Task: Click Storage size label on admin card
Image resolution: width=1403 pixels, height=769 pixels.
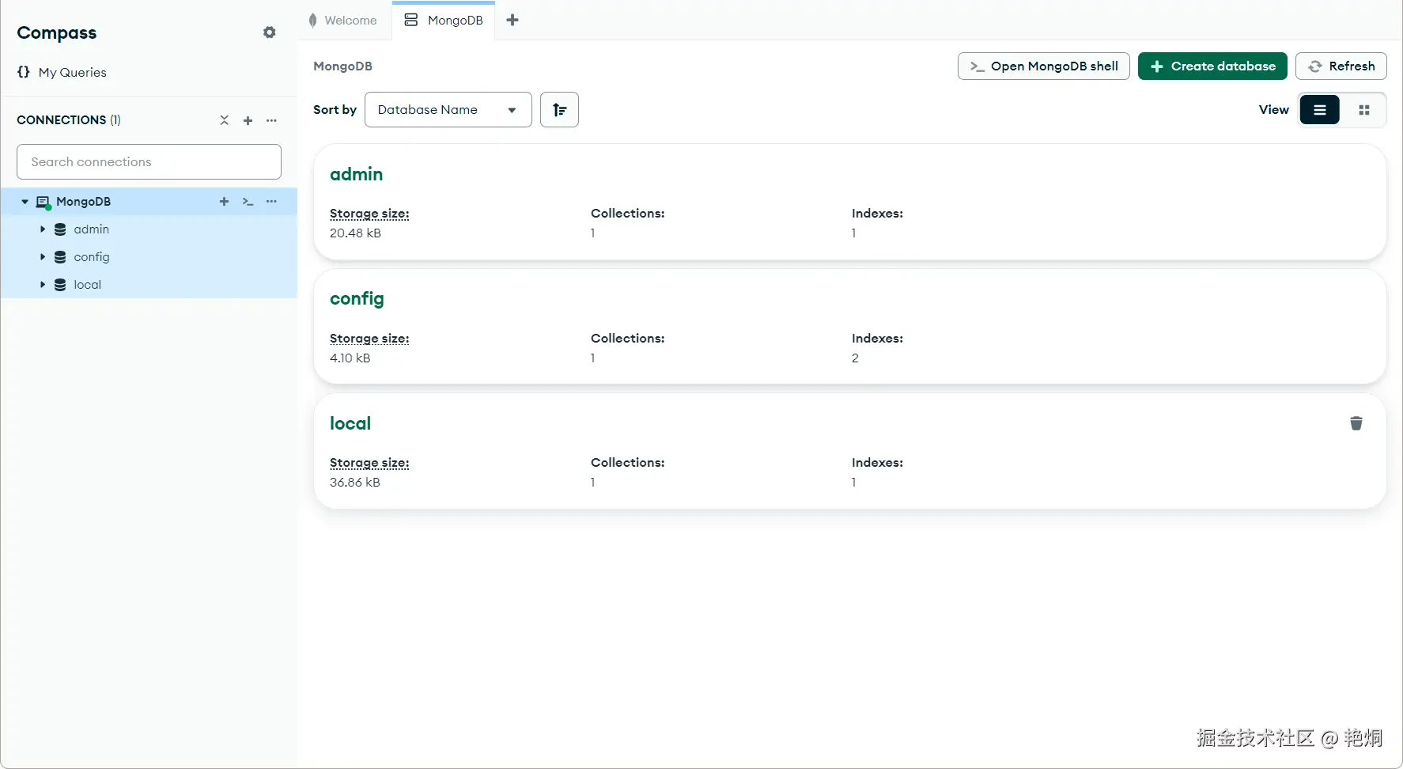Action: (369, 214)
